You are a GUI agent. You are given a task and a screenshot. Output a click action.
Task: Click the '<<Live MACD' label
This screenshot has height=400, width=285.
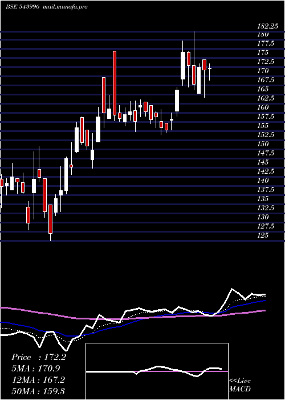pos(240,385)
